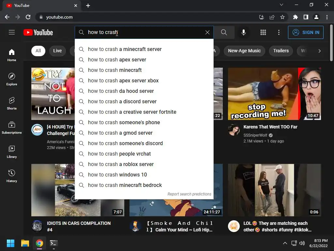Viewport: 334px width, 251px height.
Task: Select the All filter chip
Action: point(38,51)
